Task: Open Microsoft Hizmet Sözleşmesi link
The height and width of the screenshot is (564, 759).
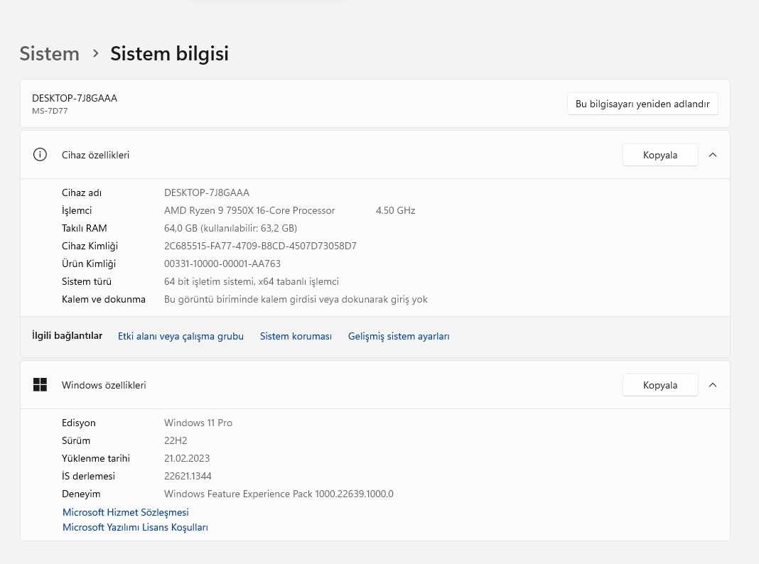Action: (126, 512)
